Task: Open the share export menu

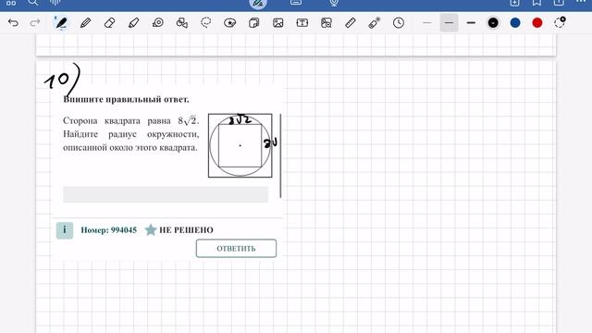Action: coord(559,3)
